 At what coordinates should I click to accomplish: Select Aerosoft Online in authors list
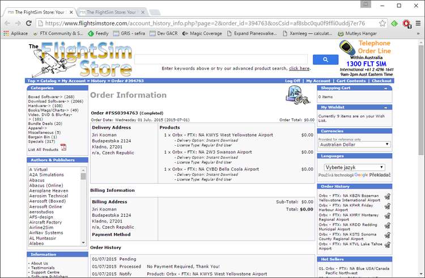(x=45, y=207)
